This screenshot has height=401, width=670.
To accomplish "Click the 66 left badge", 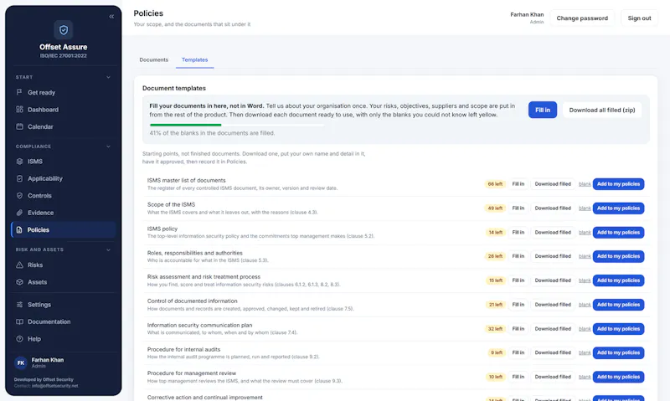I will coord(495,184).
